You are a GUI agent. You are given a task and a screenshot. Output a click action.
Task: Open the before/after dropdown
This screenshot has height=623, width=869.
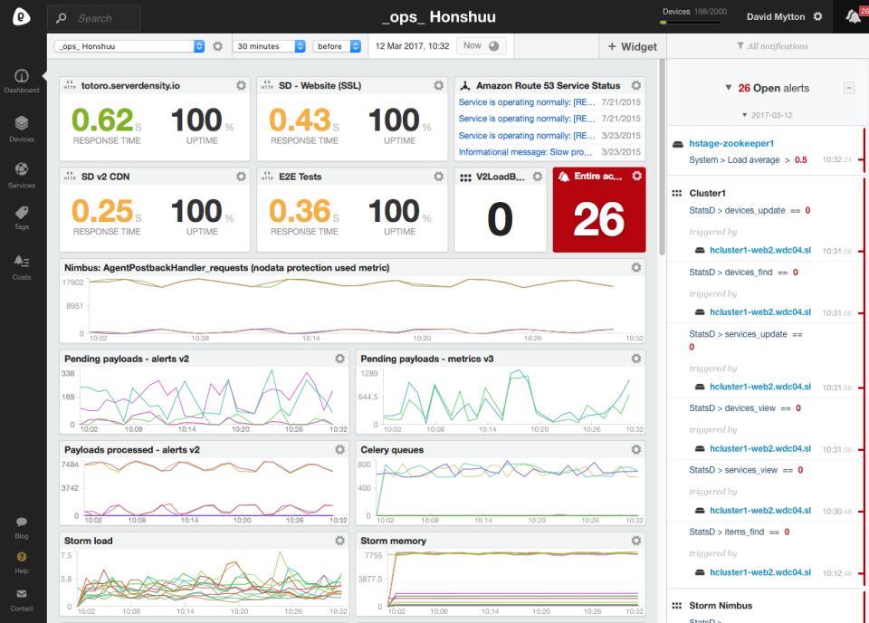(336, 46)
